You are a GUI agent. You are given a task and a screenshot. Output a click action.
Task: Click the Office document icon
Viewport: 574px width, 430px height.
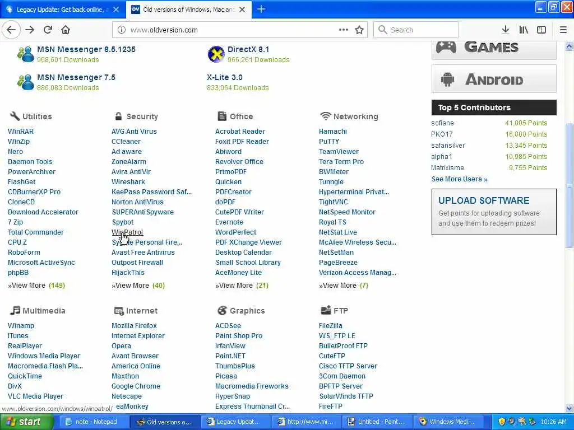(x=222, y=116)
